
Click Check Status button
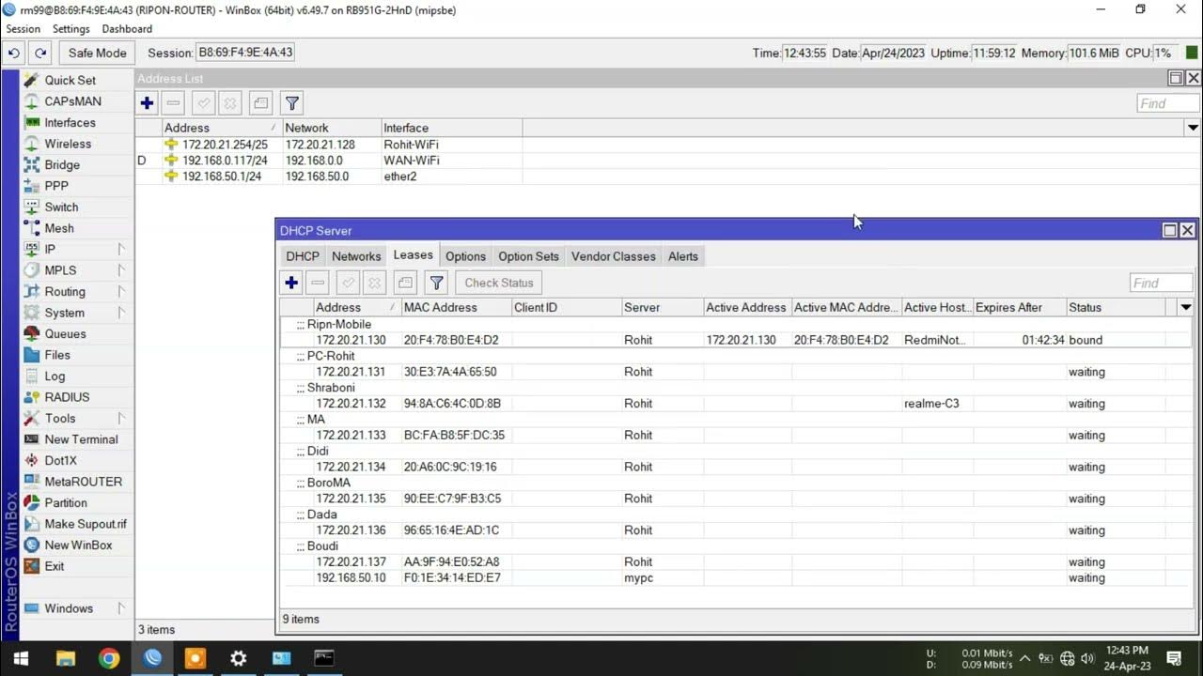pos(499,283)
